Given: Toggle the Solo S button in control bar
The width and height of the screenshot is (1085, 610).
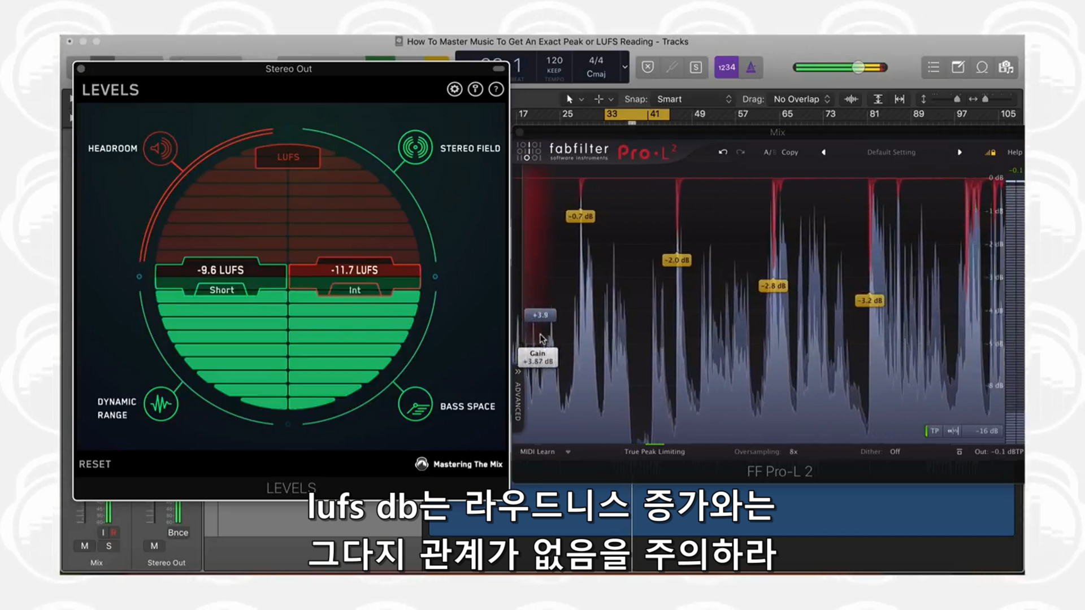Looking at the screenshot, I should coord(696,67).
